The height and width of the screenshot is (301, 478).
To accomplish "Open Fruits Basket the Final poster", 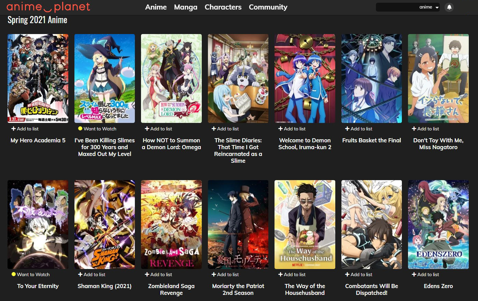I will (371, 78).
